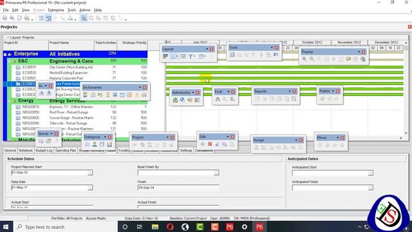Image resolution: width=412 pixels, height=232 pixels.
Task: Click the yellow hint help bubble in Display toolbar
Action: point(348,59)
